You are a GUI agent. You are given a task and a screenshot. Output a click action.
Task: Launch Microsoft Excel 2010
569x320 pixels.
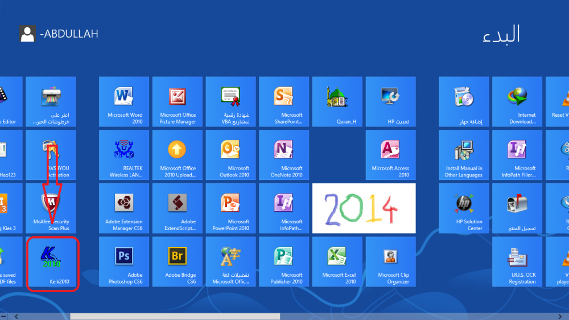tap(337, 262)
